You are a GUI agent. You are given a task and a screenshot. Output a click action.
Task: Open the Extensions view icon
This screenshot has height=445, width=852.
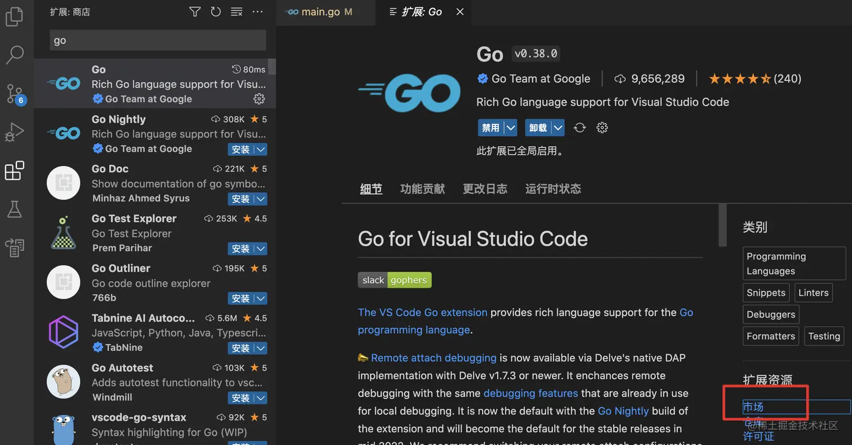pyautogui.click(x=14, y=171)
